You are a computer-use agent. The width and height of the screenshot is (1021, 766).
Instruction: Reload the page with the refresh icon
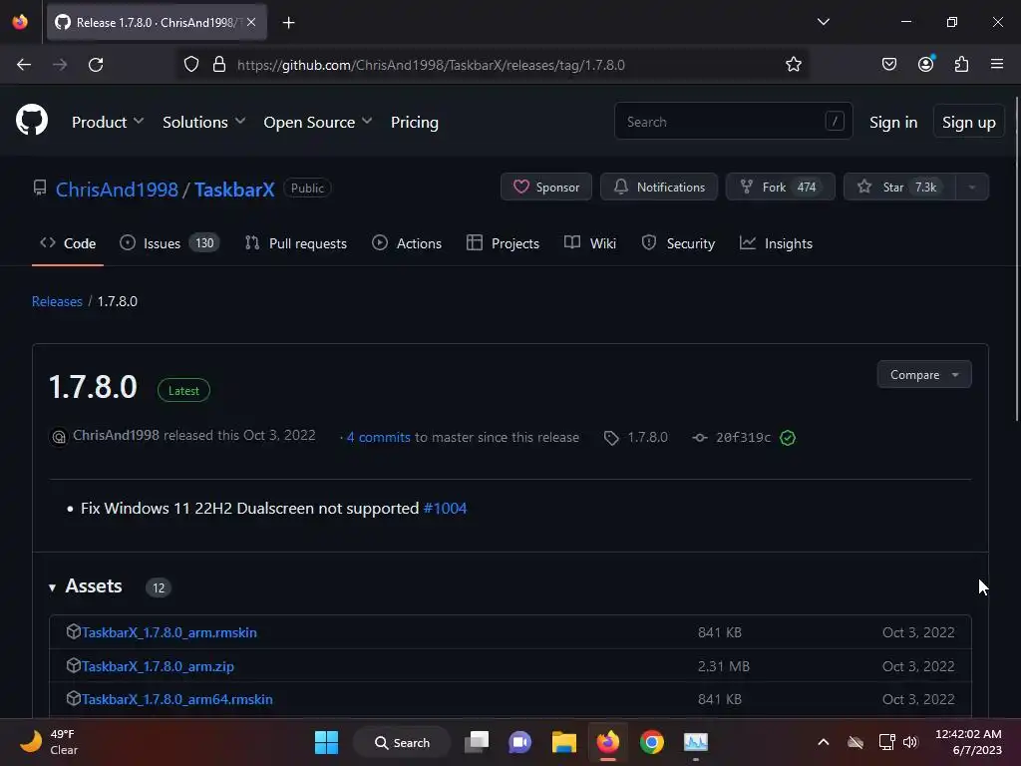[x=96, y=65]
